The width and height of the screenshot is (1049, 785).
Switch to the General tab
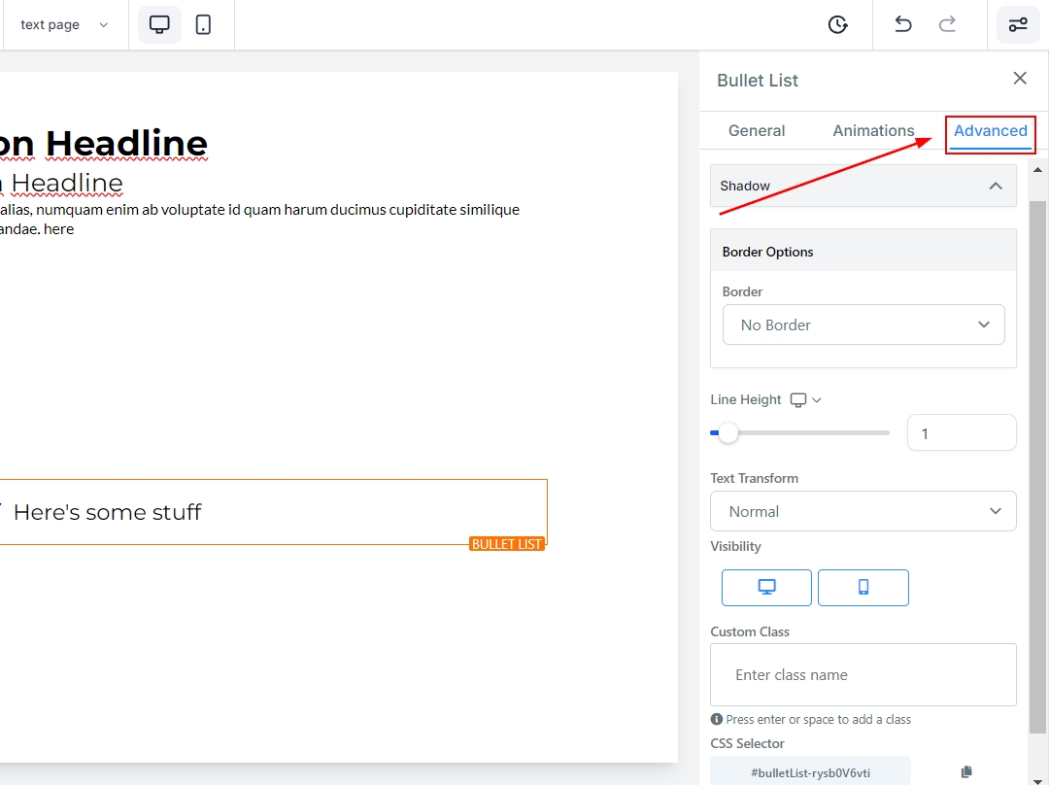tap(757, 131)
